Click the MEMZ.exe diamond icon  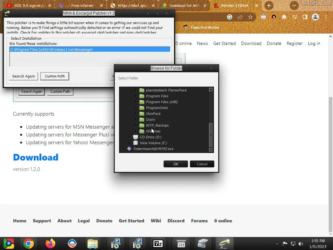pyautogui.click(x=129, y=148)
